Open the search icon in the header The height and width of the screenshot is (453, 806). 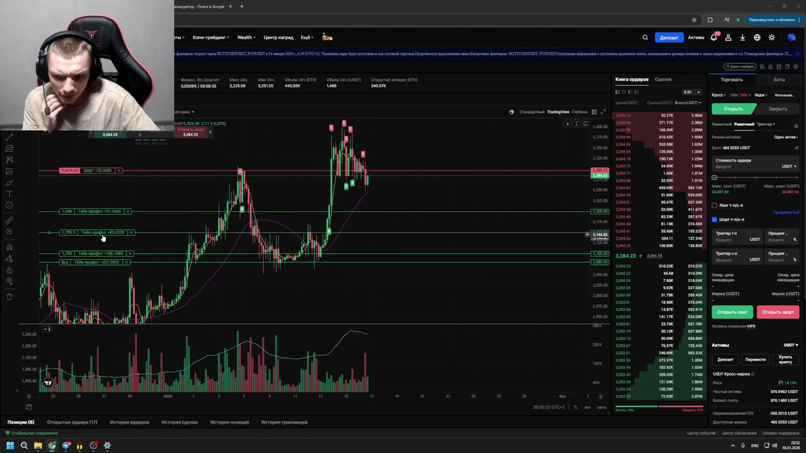point(645,38)
